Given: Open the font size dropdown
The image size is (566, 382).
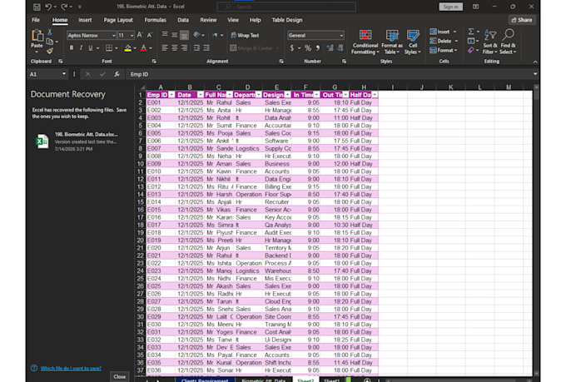Looking at the screenshot, I should [132, 36].
